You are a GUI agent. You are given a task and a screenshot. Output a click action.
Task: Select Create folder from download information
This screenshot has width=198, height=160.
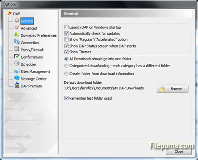(x=66, y=73)
